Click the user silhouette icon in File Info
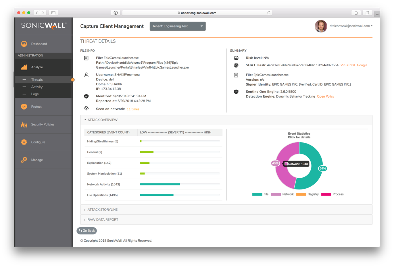The image size is (394, 267). 86,75
